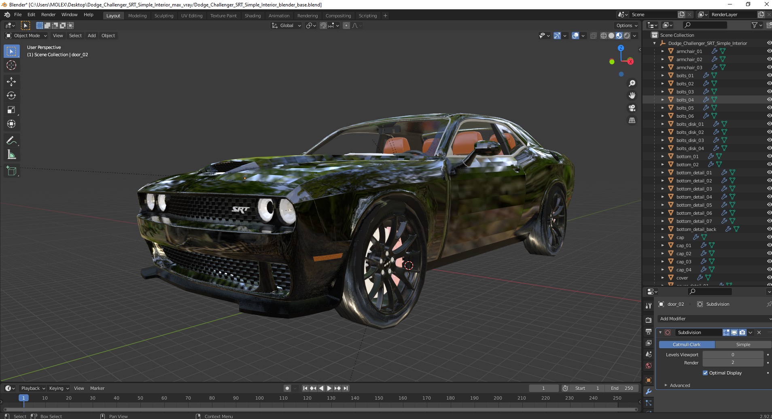Switch to the Modeling workspace tab

pyautogui.click(x=137, y=16)
